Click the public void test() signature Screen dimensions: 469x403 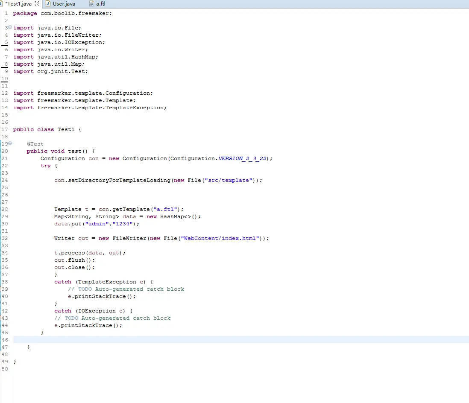61,151
